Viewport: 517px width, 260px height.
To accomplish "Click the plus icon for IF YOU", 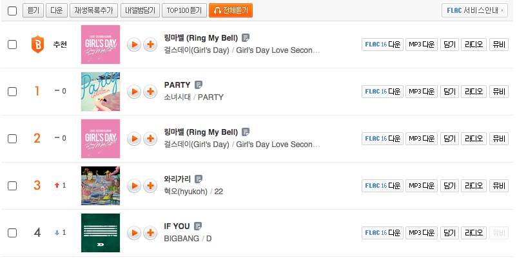I will pyautogui.click(x=150, y=233).
